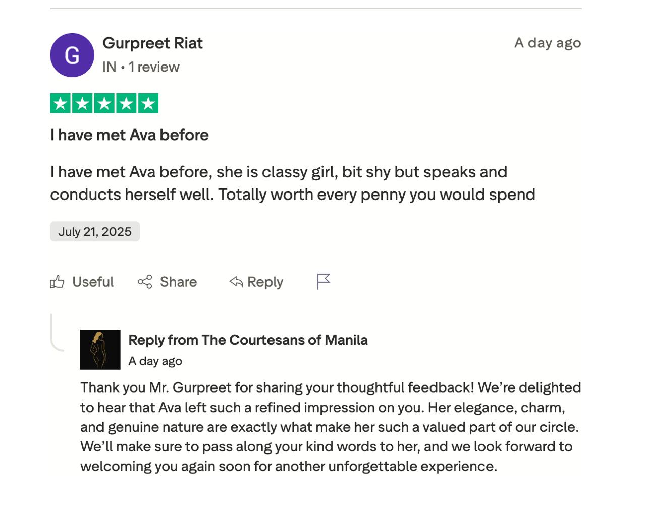The height and width of the screenshot is (517, 646).
Task: Mark the review with the "Useful" label
Action: click(93, 282)
